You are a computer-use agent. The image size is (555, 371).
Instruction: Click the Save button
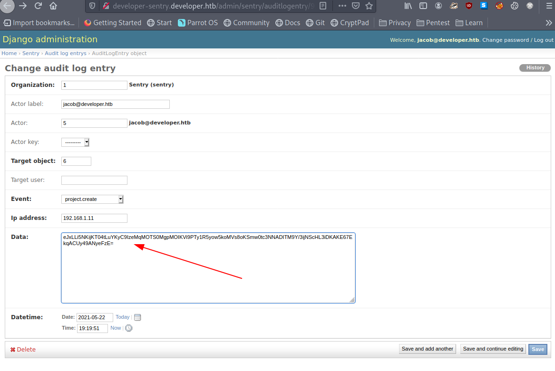point(538,349)
